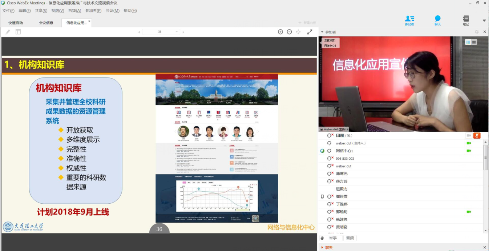Toggle my camera next to 田丽
Image resolution: width=489 pixels, height=251 pixels.
pyautogui.click(x=469, y=135)
